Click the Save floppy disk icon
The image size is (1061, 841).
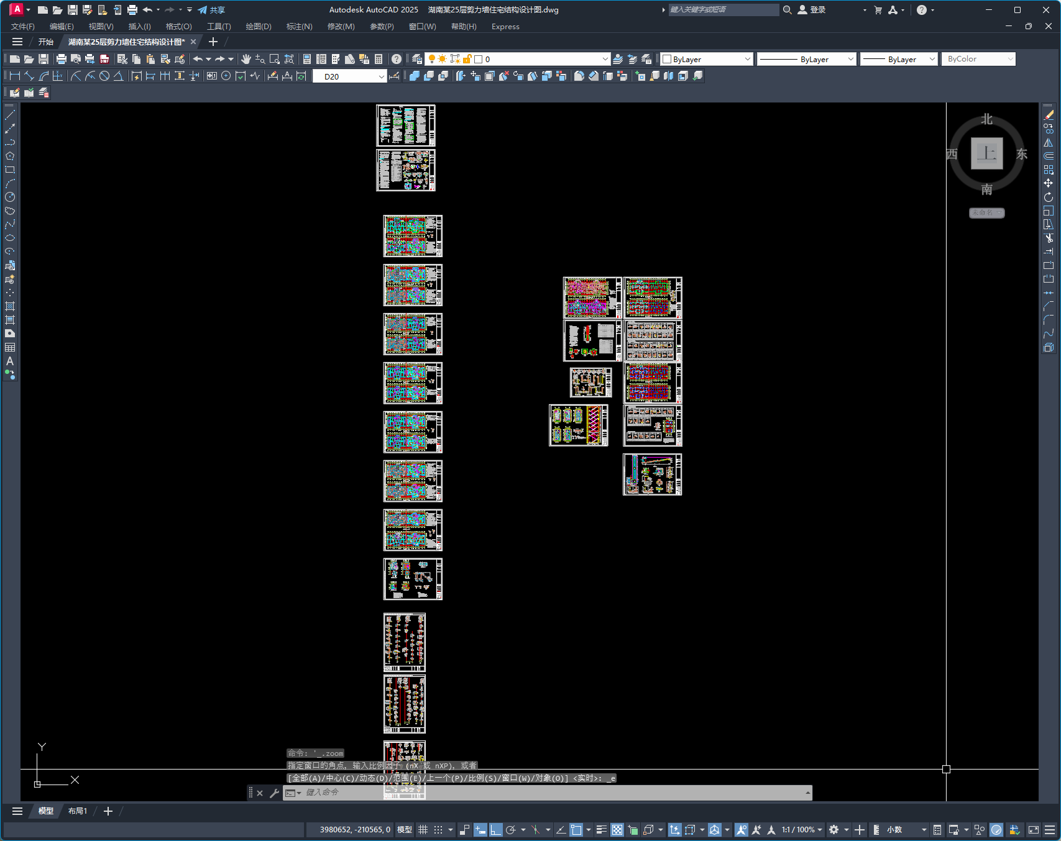(44, 59)
